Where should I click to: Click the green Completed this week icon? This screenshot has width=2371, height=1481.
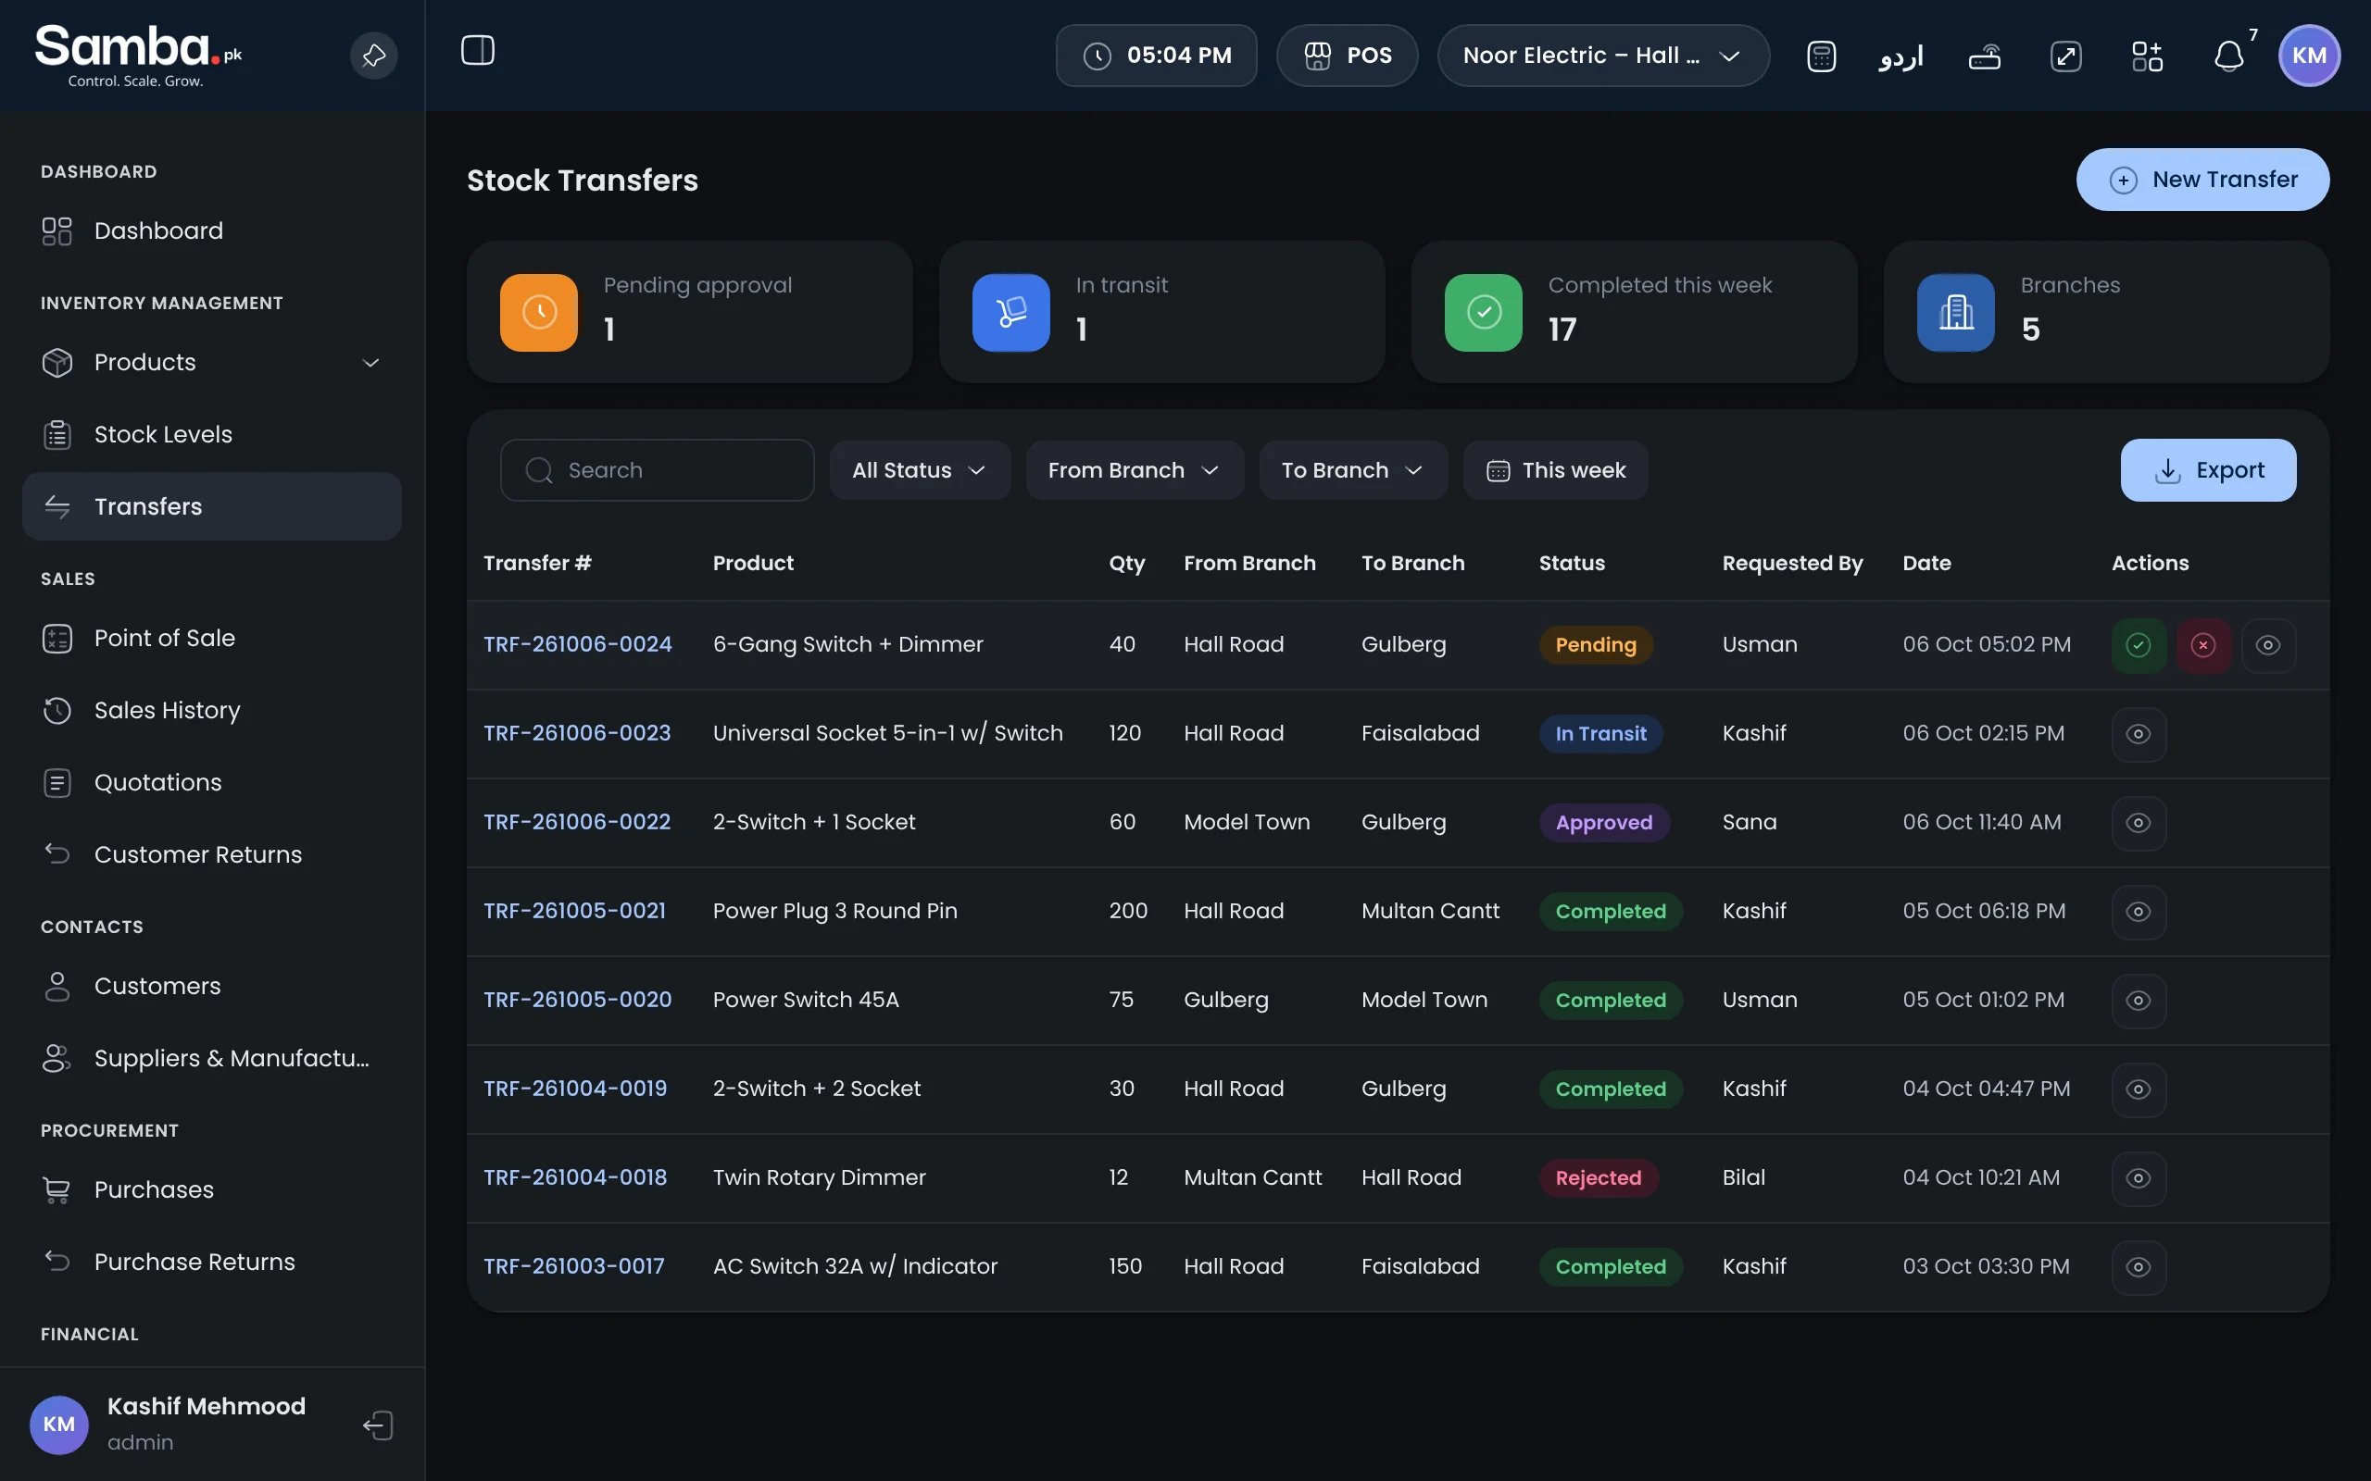pos(1484,313)
